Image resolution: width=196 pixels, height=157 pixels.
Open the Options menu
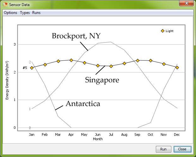click(10, 13)
